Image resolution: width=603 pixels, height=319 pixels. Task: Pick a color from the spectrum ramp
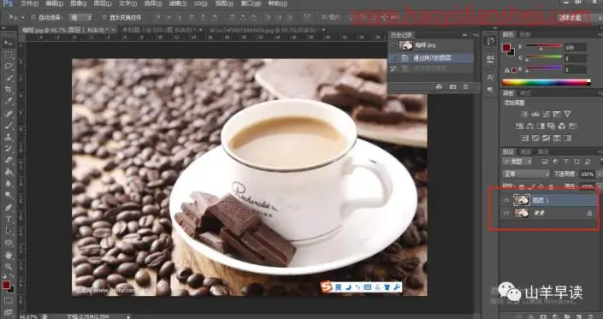(546, 82)
